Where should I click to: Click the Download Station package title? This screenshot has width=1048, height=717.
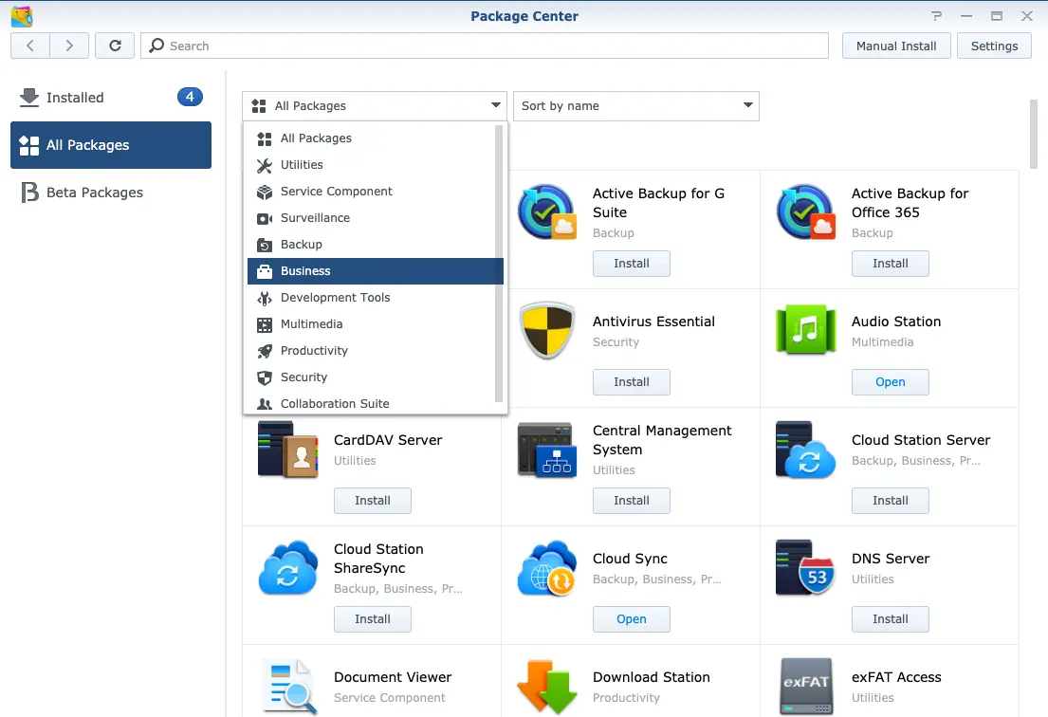point(651,677)
